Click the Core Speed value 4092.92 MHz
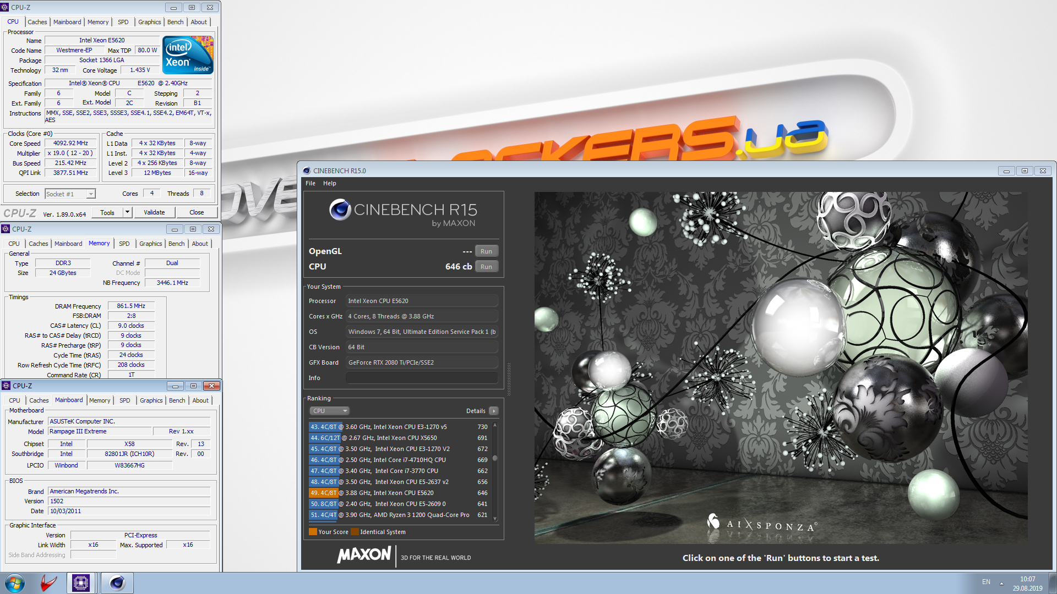 pos(70,143)
